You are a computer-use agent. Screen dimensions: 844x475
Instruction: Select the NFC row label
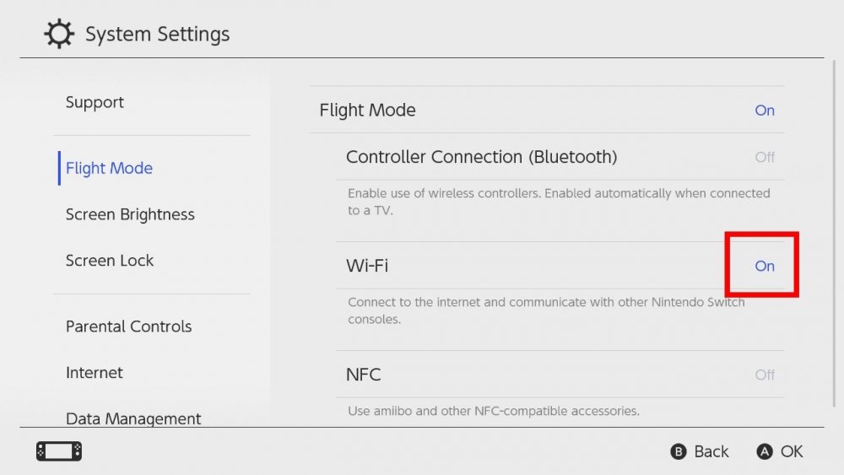(x=364, y=375)
